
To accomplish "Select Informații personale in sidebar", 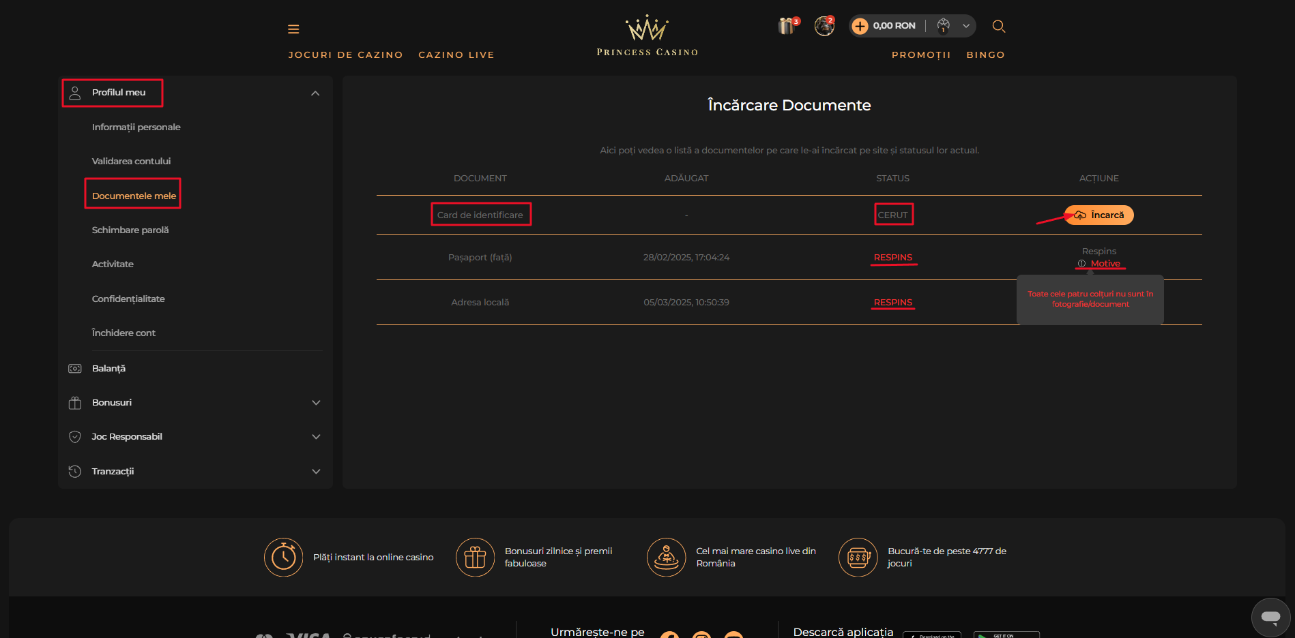I will pyautogui.click(x=136, y=127).
